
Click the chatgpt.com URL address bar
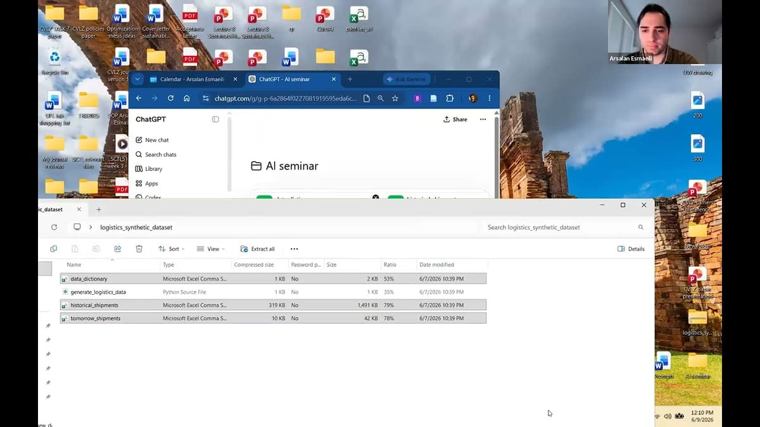click(x=285, y=98)
